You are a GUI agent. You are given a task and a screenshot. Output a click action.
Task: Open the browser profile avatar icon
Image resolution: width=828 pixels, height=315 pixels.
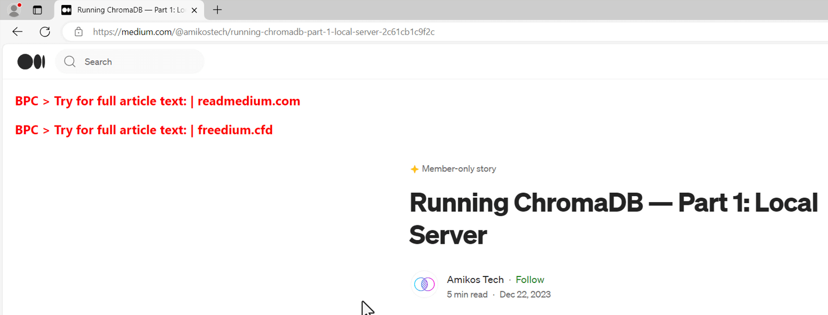14,10
